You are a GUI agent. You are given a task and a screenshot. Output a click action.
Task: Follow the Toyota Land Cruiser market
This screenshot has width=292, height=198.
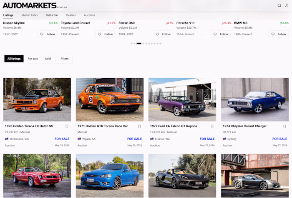click(106, 34)
